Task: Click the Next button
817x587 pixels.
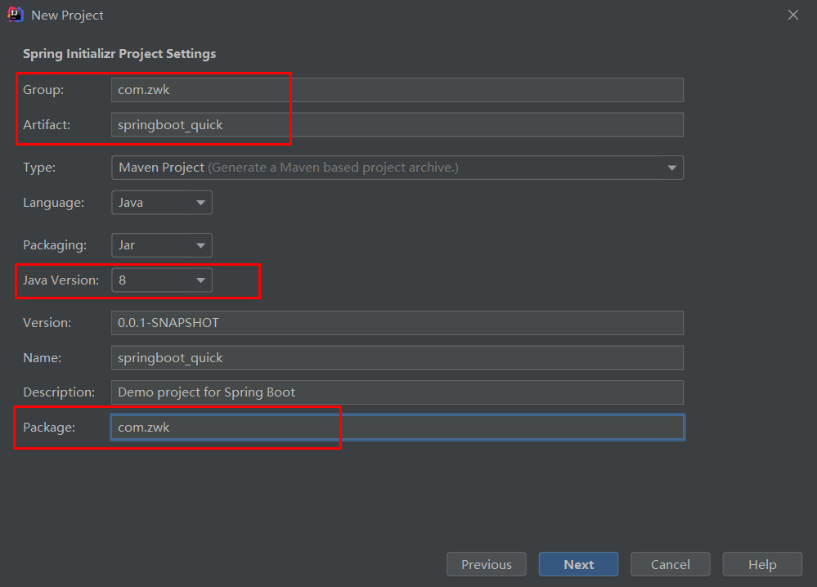Action: 578,564
